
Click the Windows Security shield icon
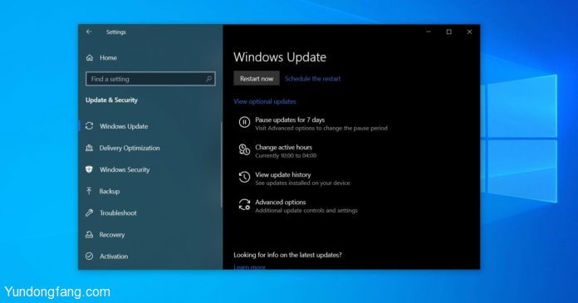coord(89,169)
